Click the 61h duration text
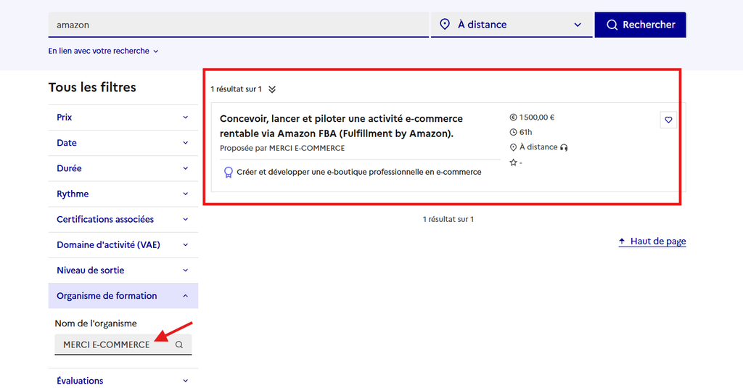 click(525, 132)
